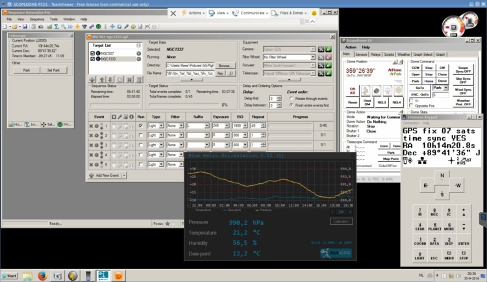This screenshot has height=282, width=487.
Task: Enable the Opposite Pos. checkbox
Action: point(411,106)
